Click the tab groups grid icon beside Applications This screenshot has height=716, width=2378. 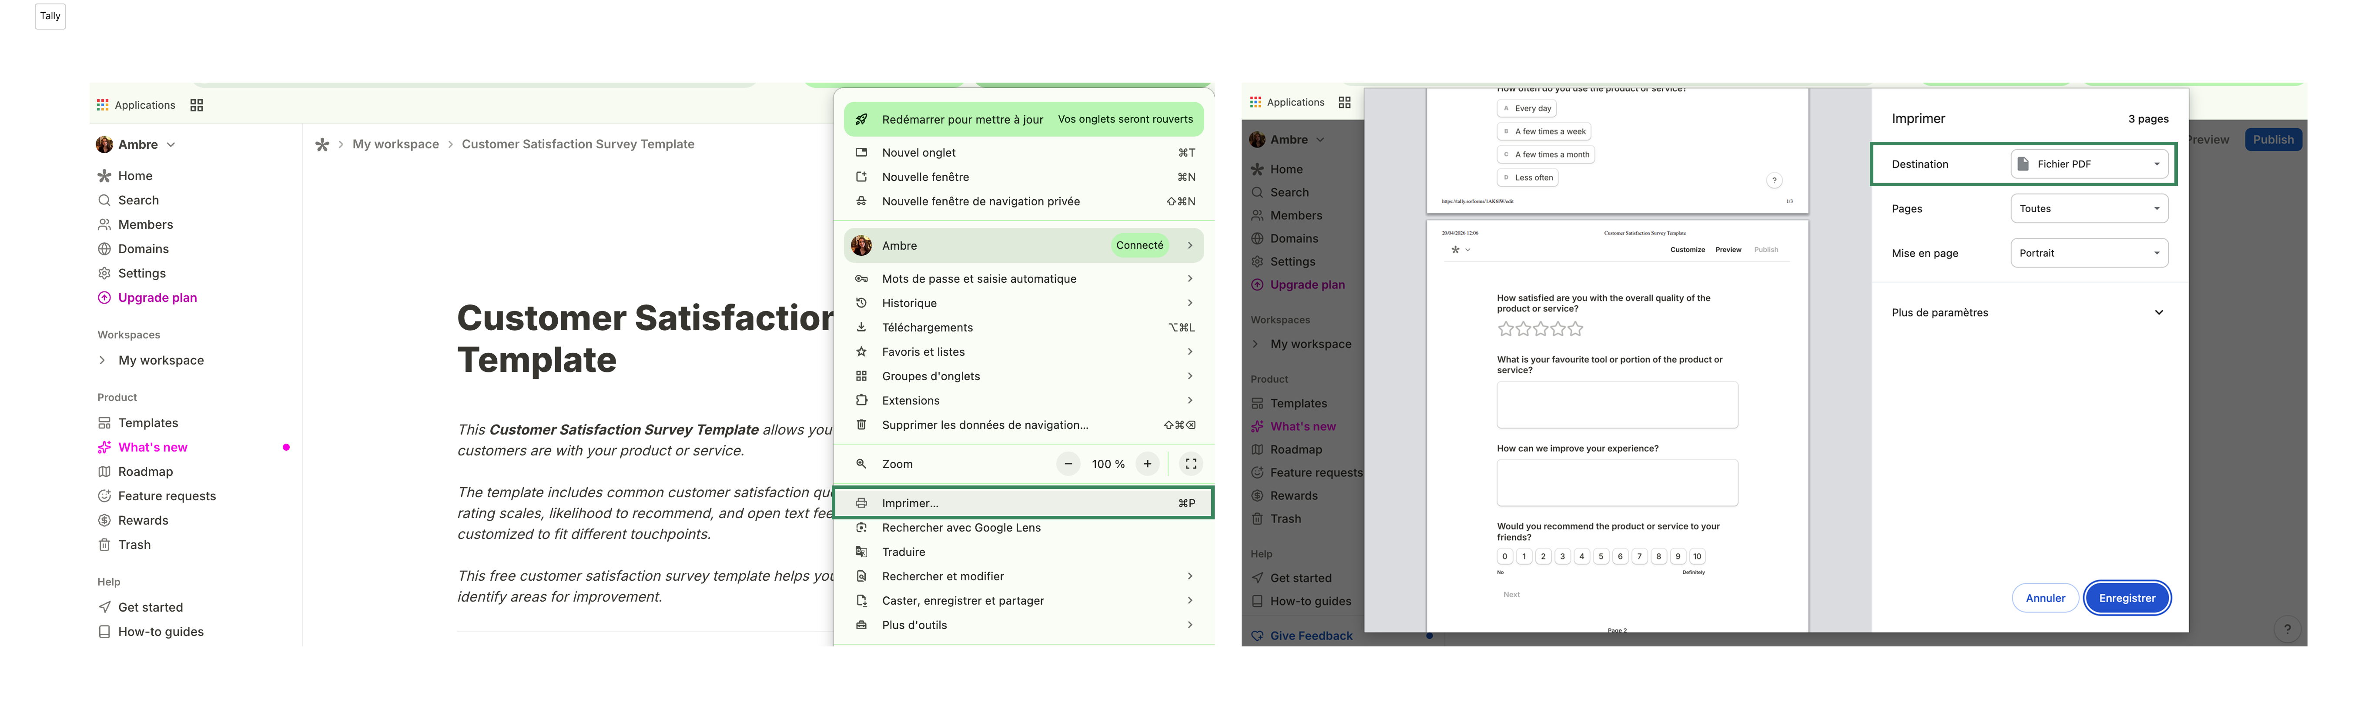point(197,105)
